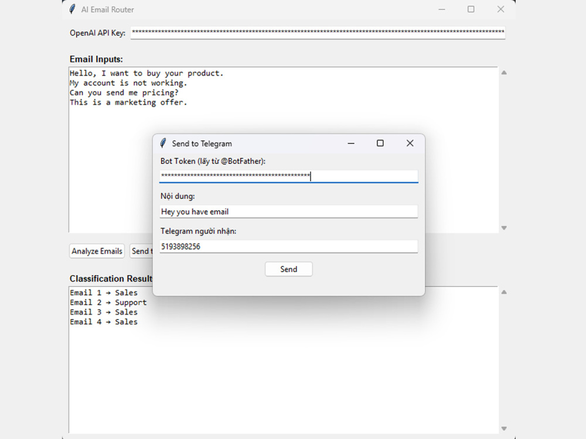Click the feather icon in AI Email Router title bar
This screenshot has width=586, height=439.
[73, 9]
